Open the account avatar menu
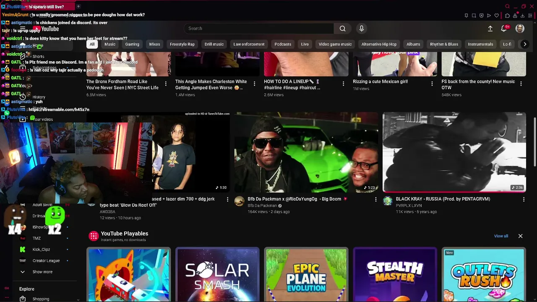The image size is (537, 302). [x=520, y=29]
